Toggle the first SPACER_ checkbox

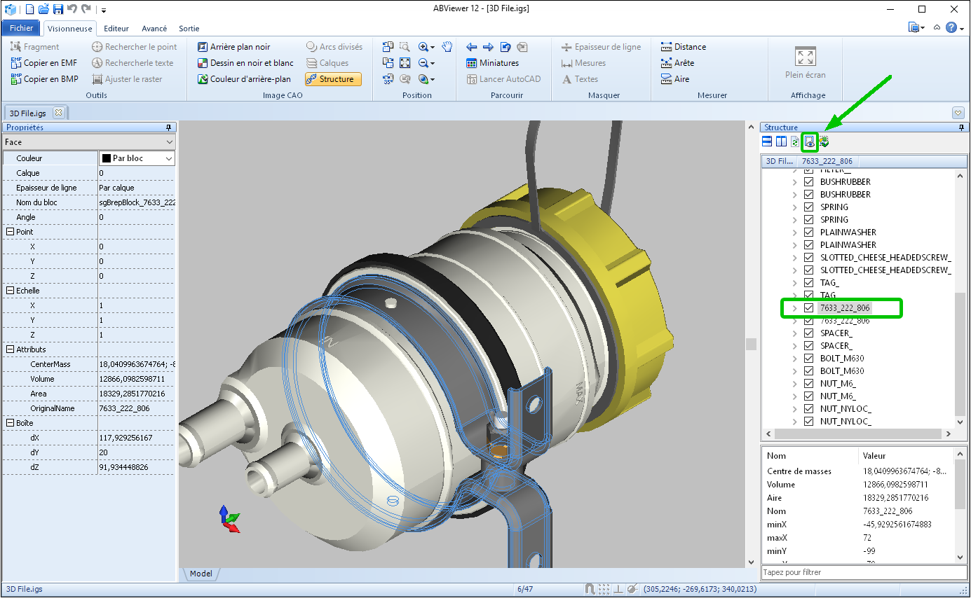(808, 333)
